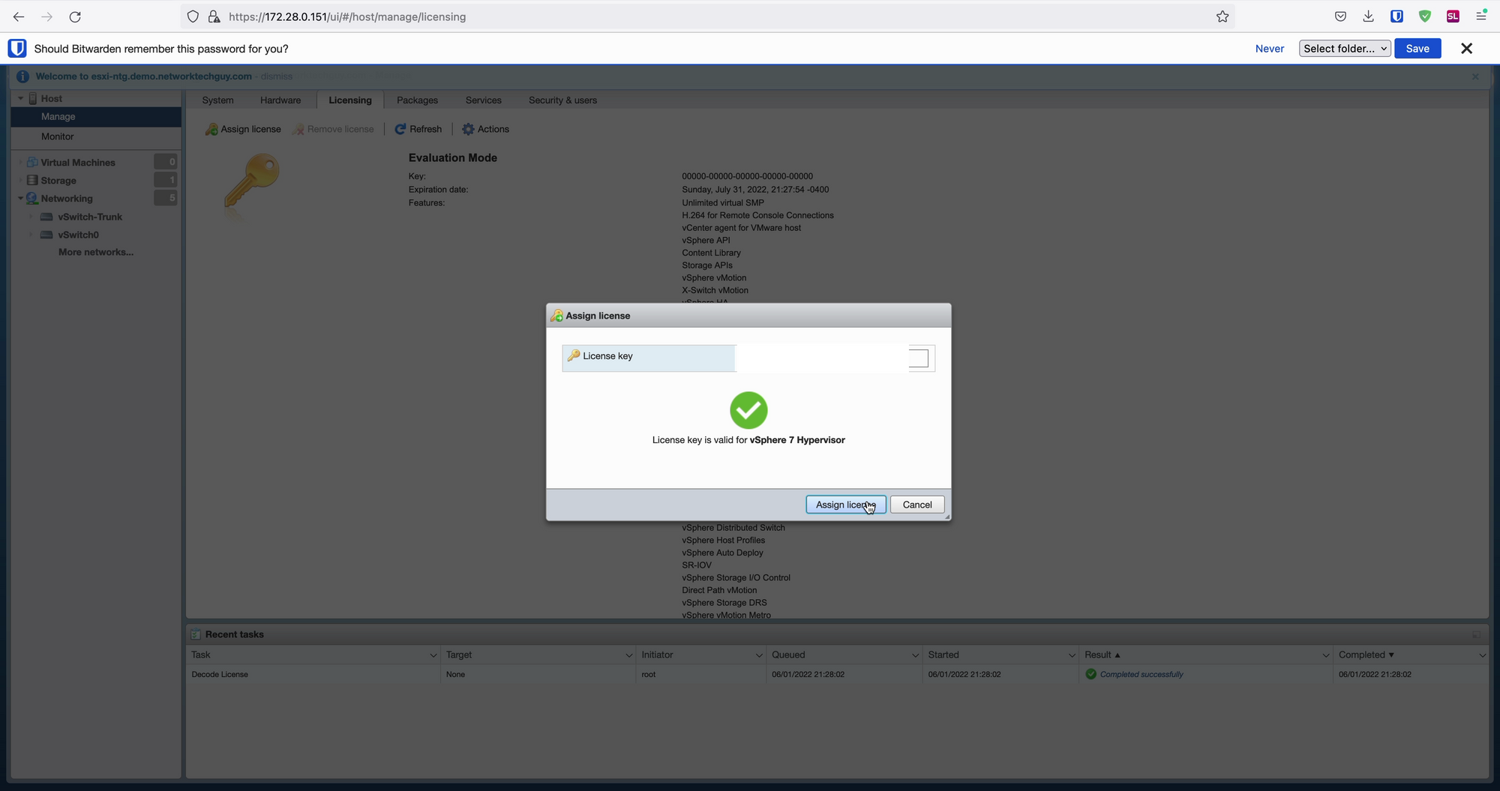The image size is (1500, 791).
Task: Open the downloads icon in browser toolbar
Action: click(1369, 16)
